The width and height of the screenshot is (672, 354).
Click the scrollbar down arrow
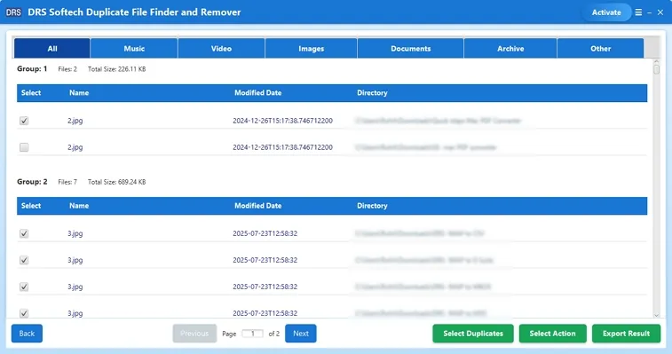click(656, 315)
